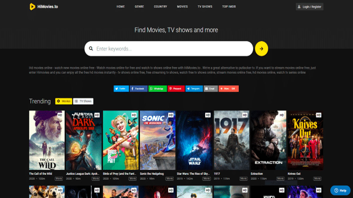
Task: Click the HD badge on Sonic the Hedgehog poster
Action: point(171,115)
